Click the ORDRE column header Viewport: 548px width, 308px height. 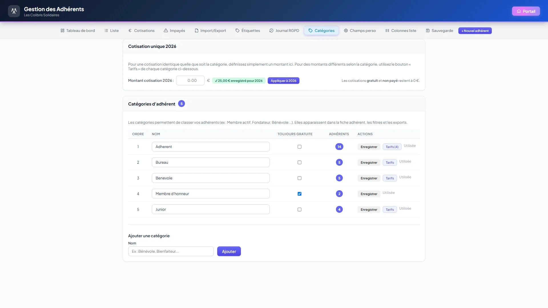(x=138, y=134)
